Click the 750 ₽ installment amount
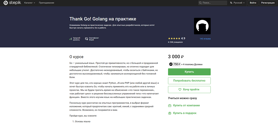The image size is (278, 124). pyautogui.click(x=177, y=64)
